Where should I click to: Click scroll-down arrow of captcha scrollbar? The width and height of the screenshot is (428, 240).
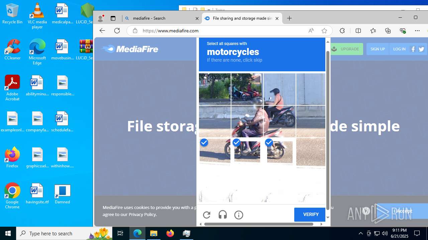(x=328, y=217)
